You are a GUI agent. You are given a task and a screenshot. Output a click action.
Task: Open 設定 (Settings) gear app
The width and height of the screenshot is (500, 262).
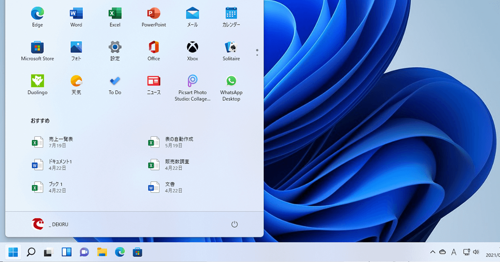point(115,51)
